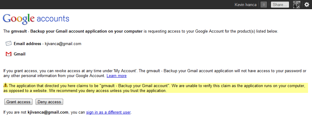
Task: Click the red Gmail M icon
Action: click(9, 54)
